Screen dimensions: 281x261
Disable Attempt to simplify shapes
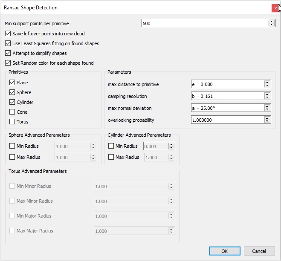point(8,53)
